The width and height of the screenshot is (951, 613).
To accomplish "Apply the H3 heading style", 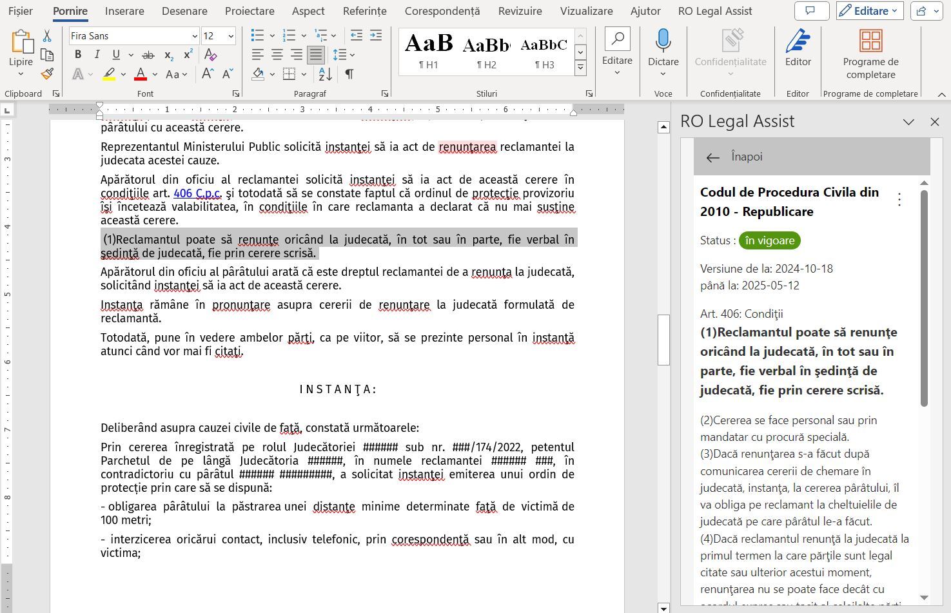I will tap(544, 52).
